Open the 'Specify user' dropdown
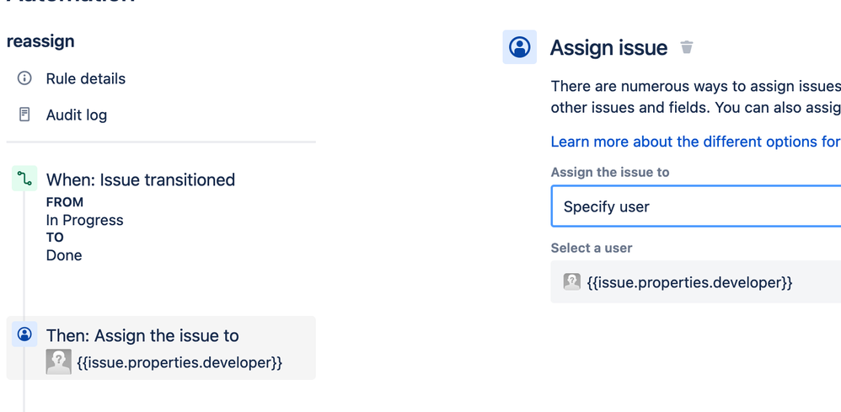This screenshot has width=841, height=412. click(696, 206)
